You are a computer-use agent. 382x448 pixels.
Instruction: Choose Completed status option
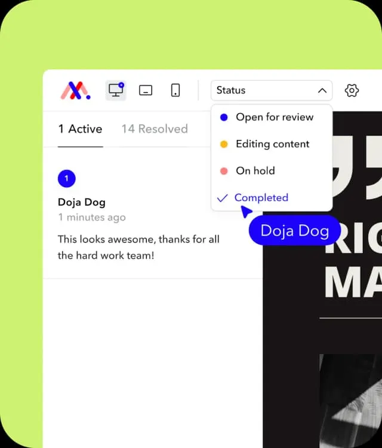tap(272, 198)
